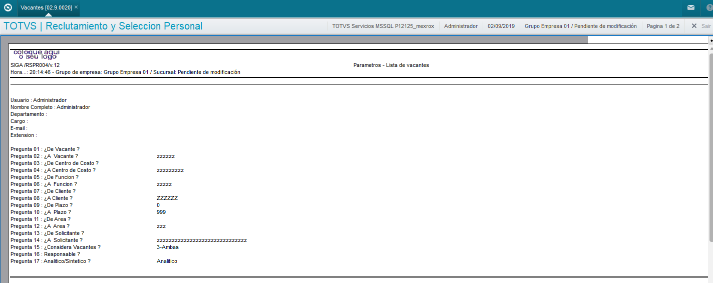Select Pregunta 07 : ¿De Cliente ?
The width and height of the screenshot is (713, 283).
[43, 191]
